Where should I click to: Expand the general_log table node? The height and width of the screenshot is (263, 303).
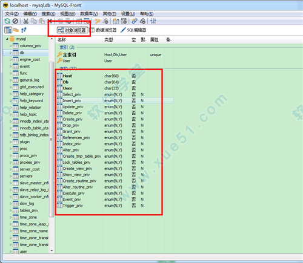(10, 80)
